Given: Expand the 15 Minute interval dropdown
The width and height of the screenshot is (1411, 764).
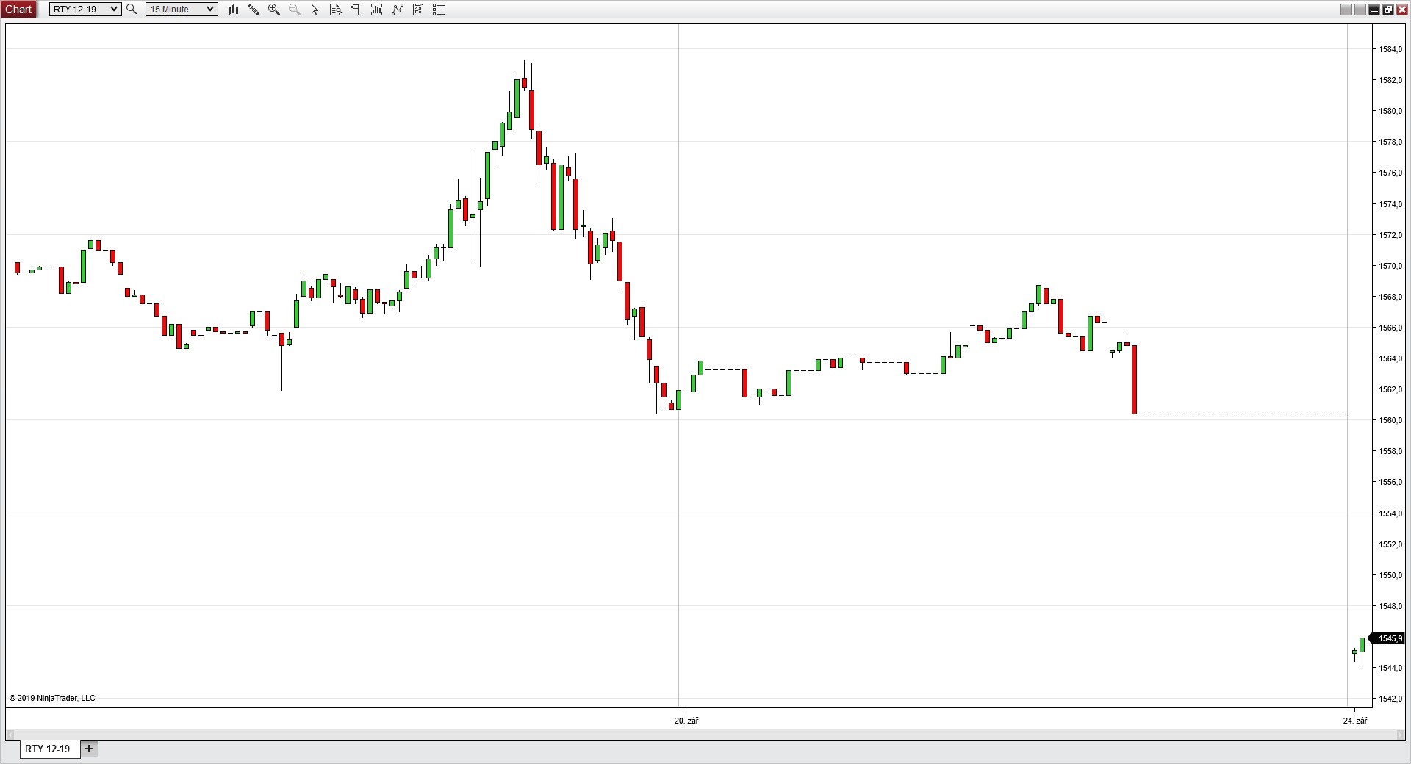Looking at the screenshot, I should point(182,10).
